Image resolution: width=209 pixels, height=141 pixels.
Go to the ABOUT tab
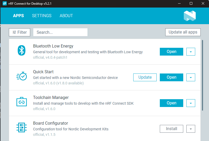(66, 16)
